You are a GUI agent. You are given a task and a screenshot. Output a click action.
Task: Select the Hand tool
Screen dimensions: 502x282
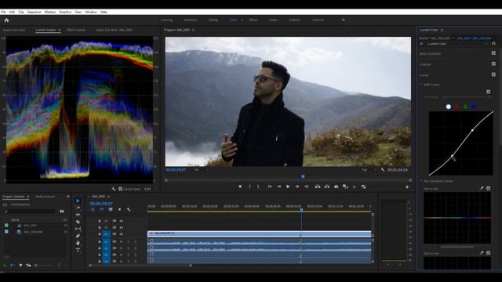click(78, 243)
